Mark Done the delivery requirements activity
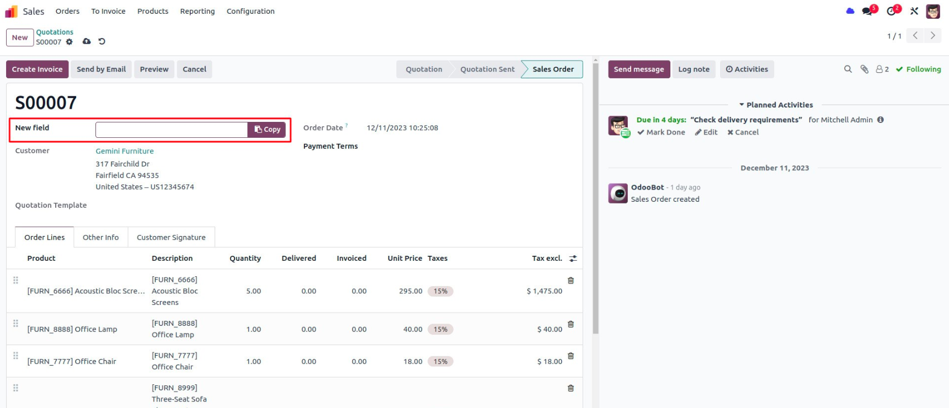The height and width of the screenshot is (408, 949). (x=661, y=132)
